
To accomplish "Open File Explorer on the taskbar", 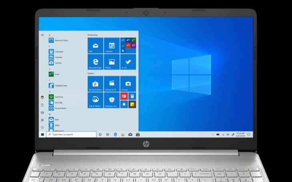I will [x=123, y=135].
